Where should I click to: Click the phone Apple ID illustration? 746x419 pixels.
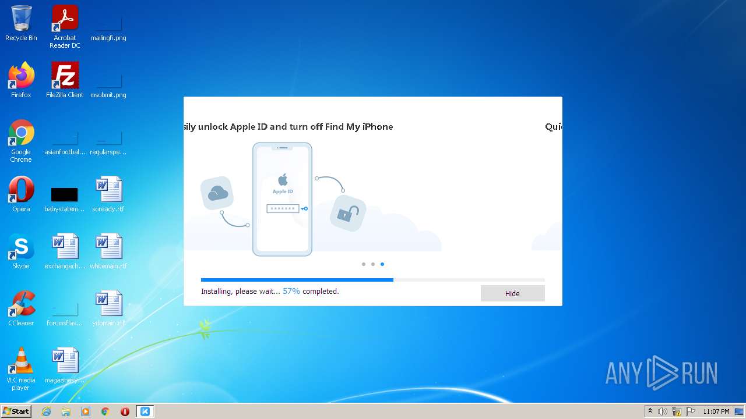coord(282,199)
